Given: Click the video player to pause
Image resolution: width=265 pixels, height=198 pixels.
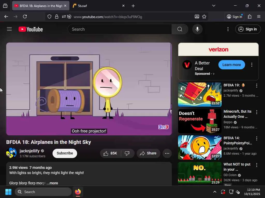Looking at the screenshot, I should [89, 89].
